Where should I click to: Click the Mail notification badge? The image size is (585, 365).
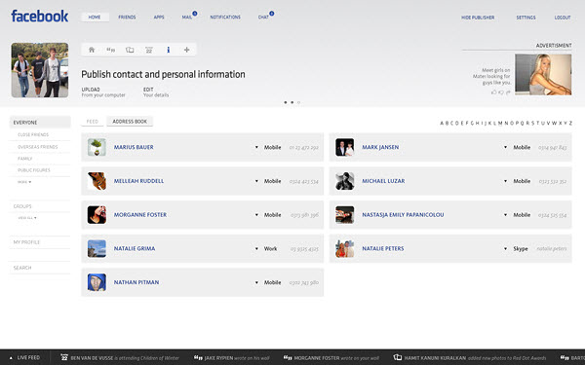point(195,14)
